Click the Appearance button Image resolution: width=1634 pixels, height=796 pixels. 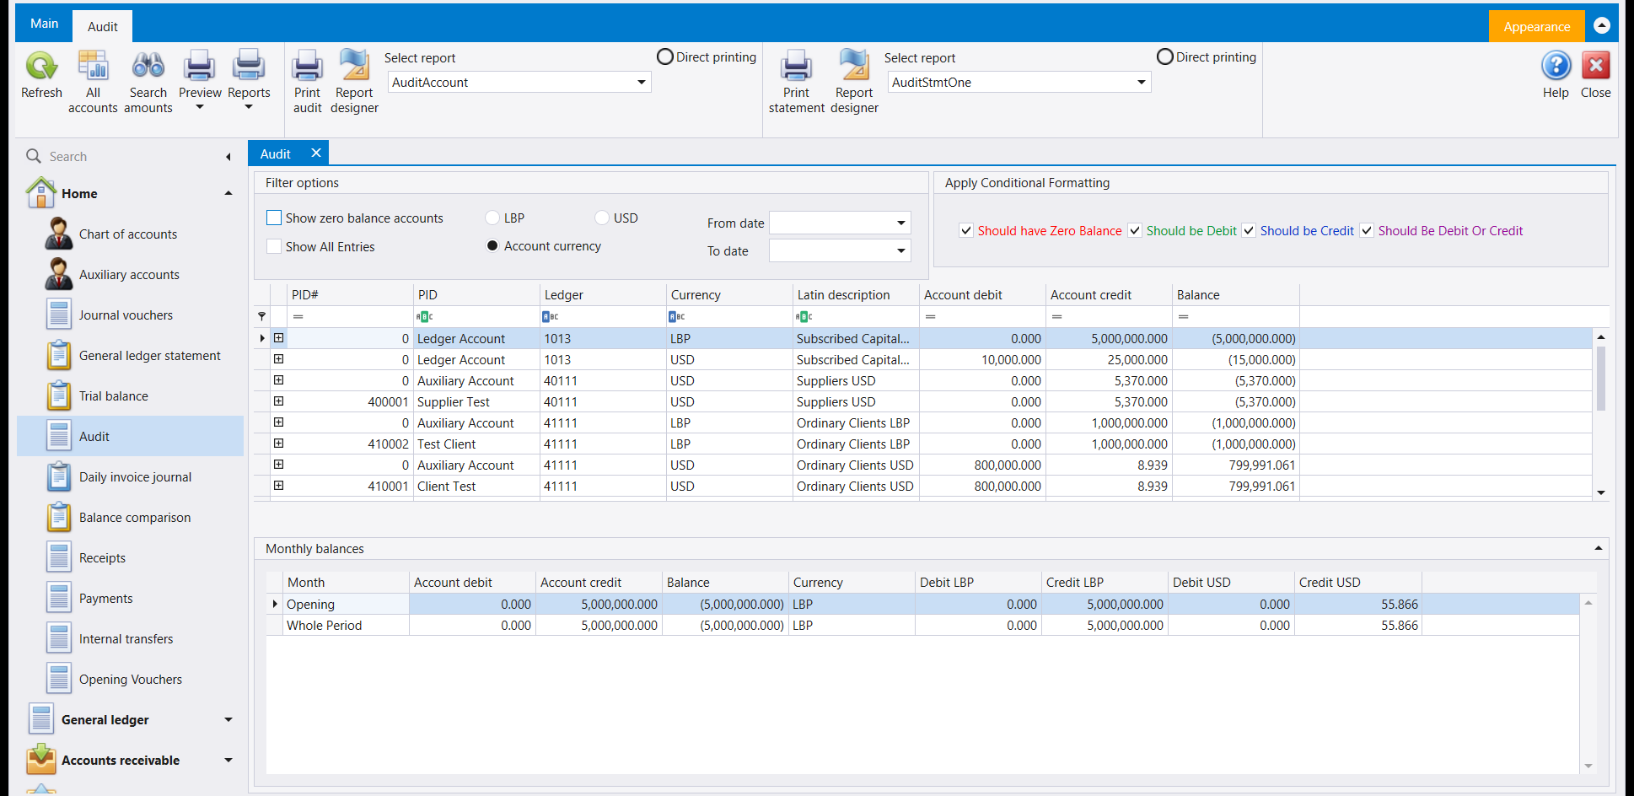coord(1536,26)
